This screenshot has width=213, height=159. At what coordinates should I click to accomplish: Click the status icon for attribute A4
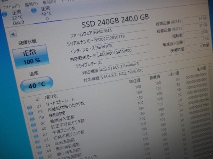(x=39, y=147)
